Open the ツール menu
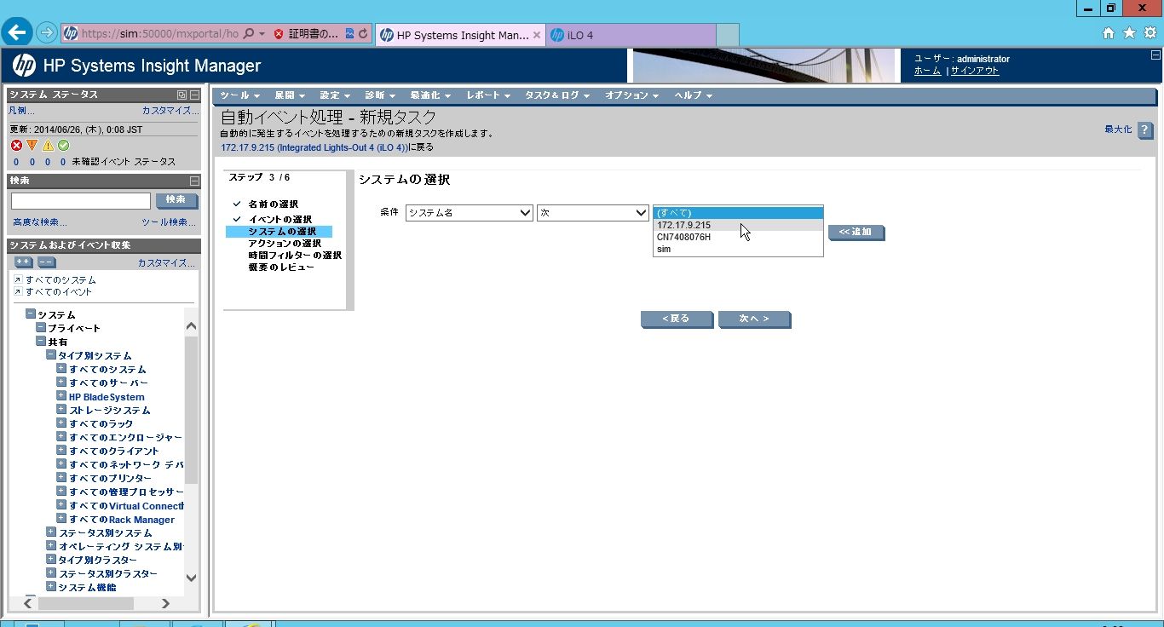1164x627 pixels. point(239,95)
